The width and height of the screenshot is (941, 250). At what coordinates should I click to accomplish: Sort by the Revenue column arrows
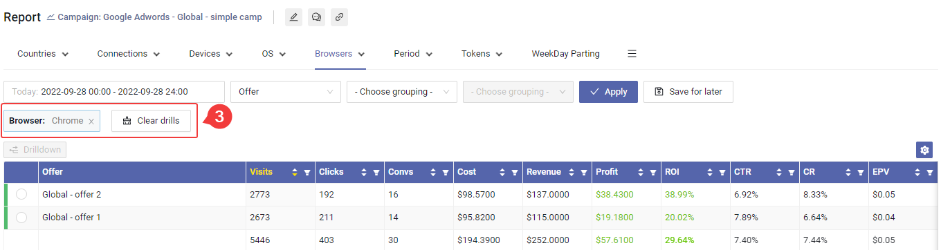click(x=572, y=172)
